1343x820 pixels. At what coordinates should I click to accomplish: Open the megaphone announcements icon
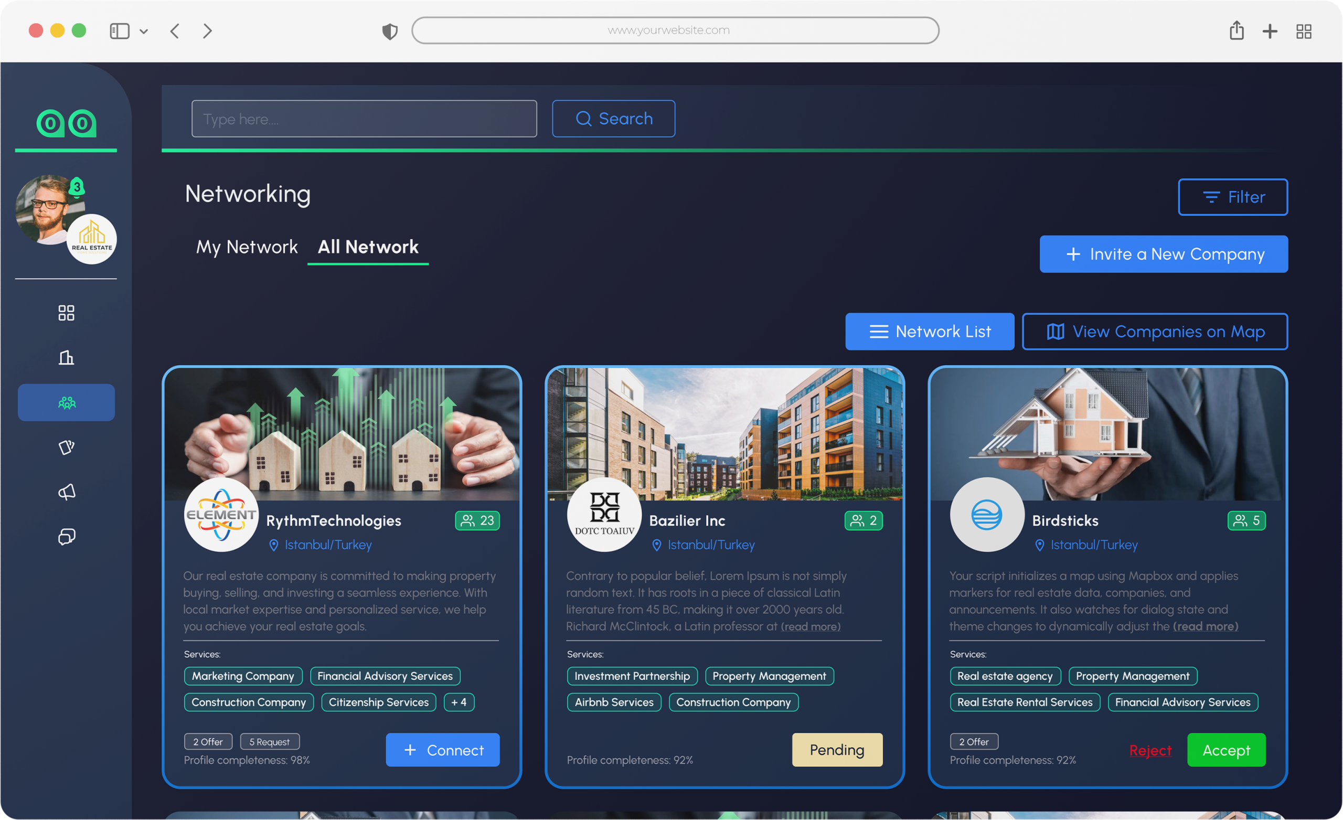coord(67,492)
